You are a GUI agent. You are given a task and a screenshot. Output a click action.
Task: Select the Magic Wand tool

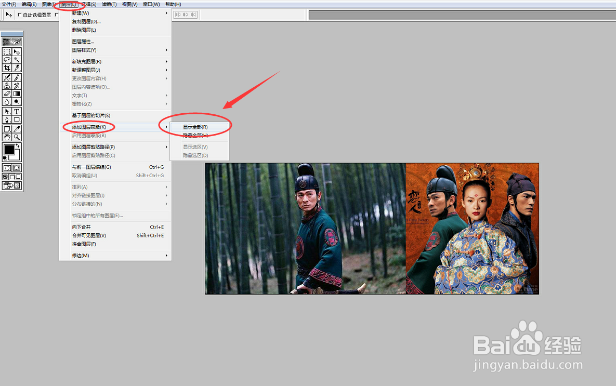17,60
